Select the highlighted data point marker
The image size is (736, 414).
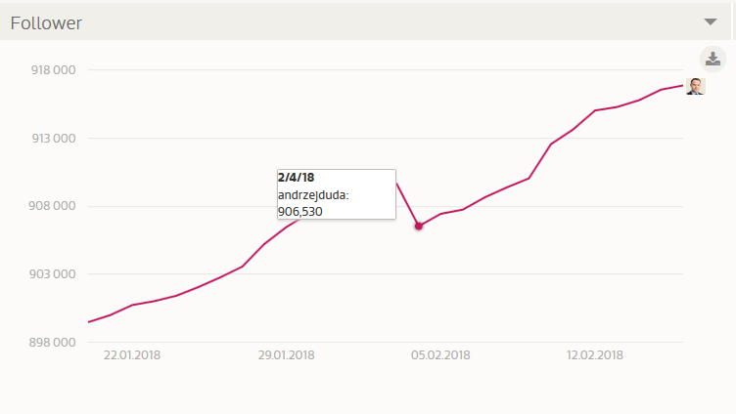pos(419,226)
